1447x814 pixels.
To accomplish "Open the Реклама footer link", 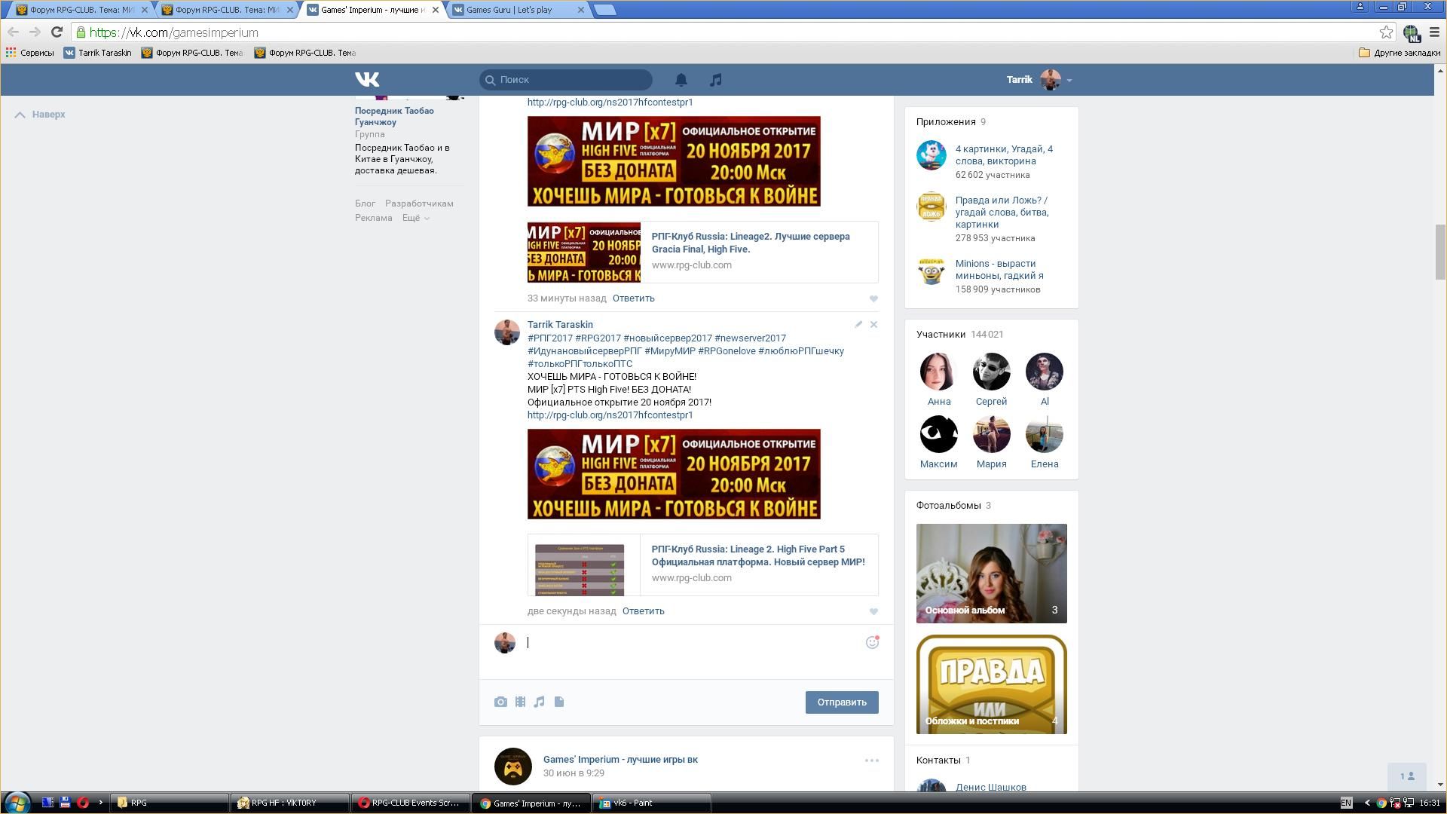I will 374,218.
